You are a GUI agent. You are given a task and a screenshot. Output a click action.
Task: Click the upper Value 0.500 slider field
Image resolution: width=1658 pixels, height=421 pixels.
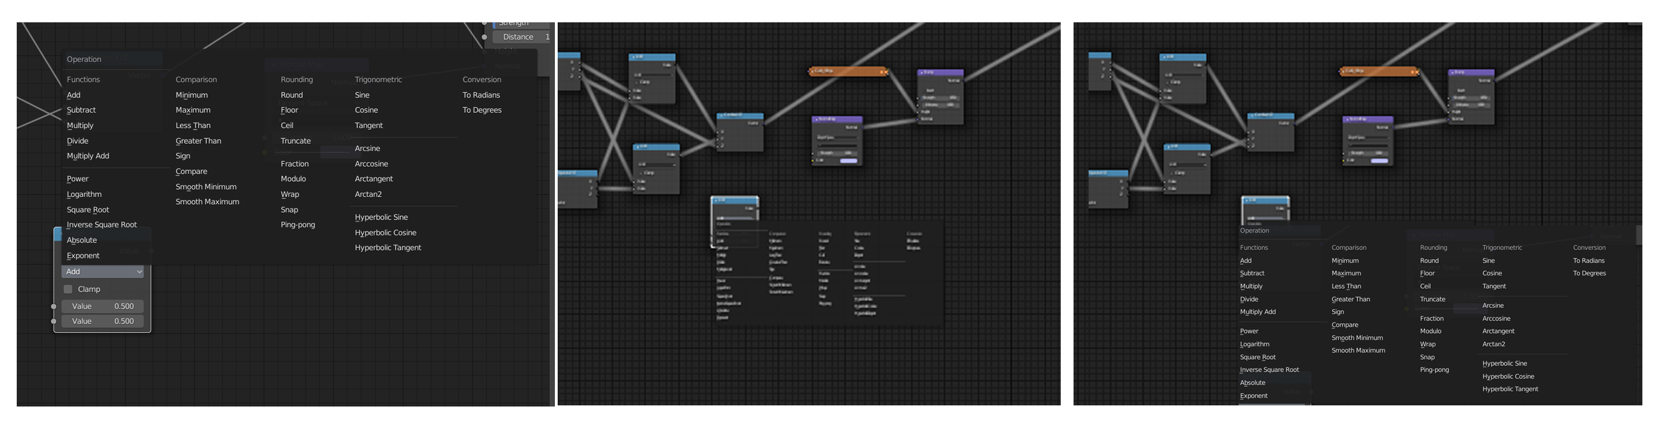click(x=103, y=307)
